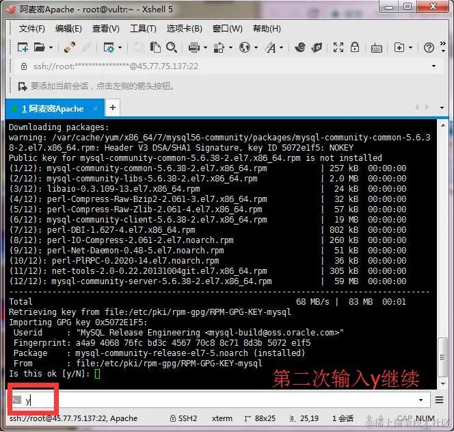Click the greyed Copy icon
The width and height of the screenshot is (454, 432).
click(x=139, y=47)
